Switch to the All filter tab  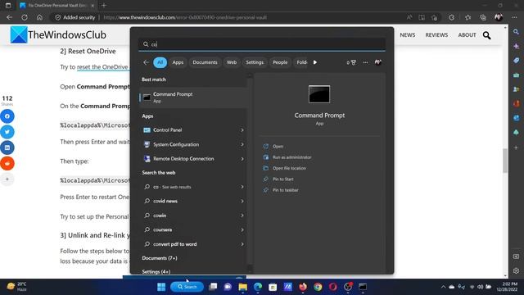160,62
